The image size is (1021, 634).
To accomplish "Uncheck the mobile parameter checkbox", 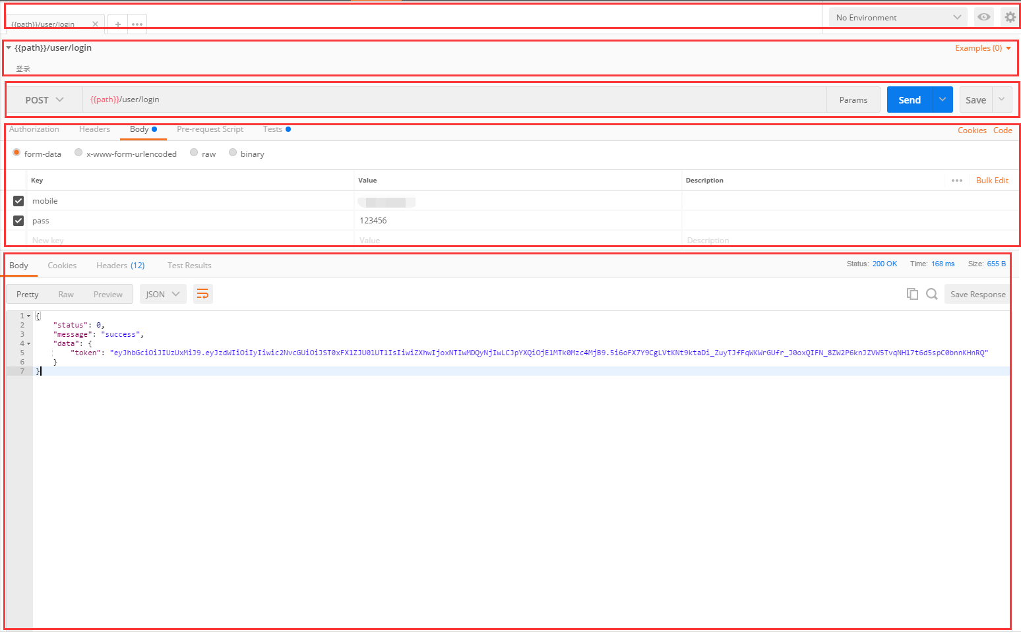I will [x=18, y=201].
